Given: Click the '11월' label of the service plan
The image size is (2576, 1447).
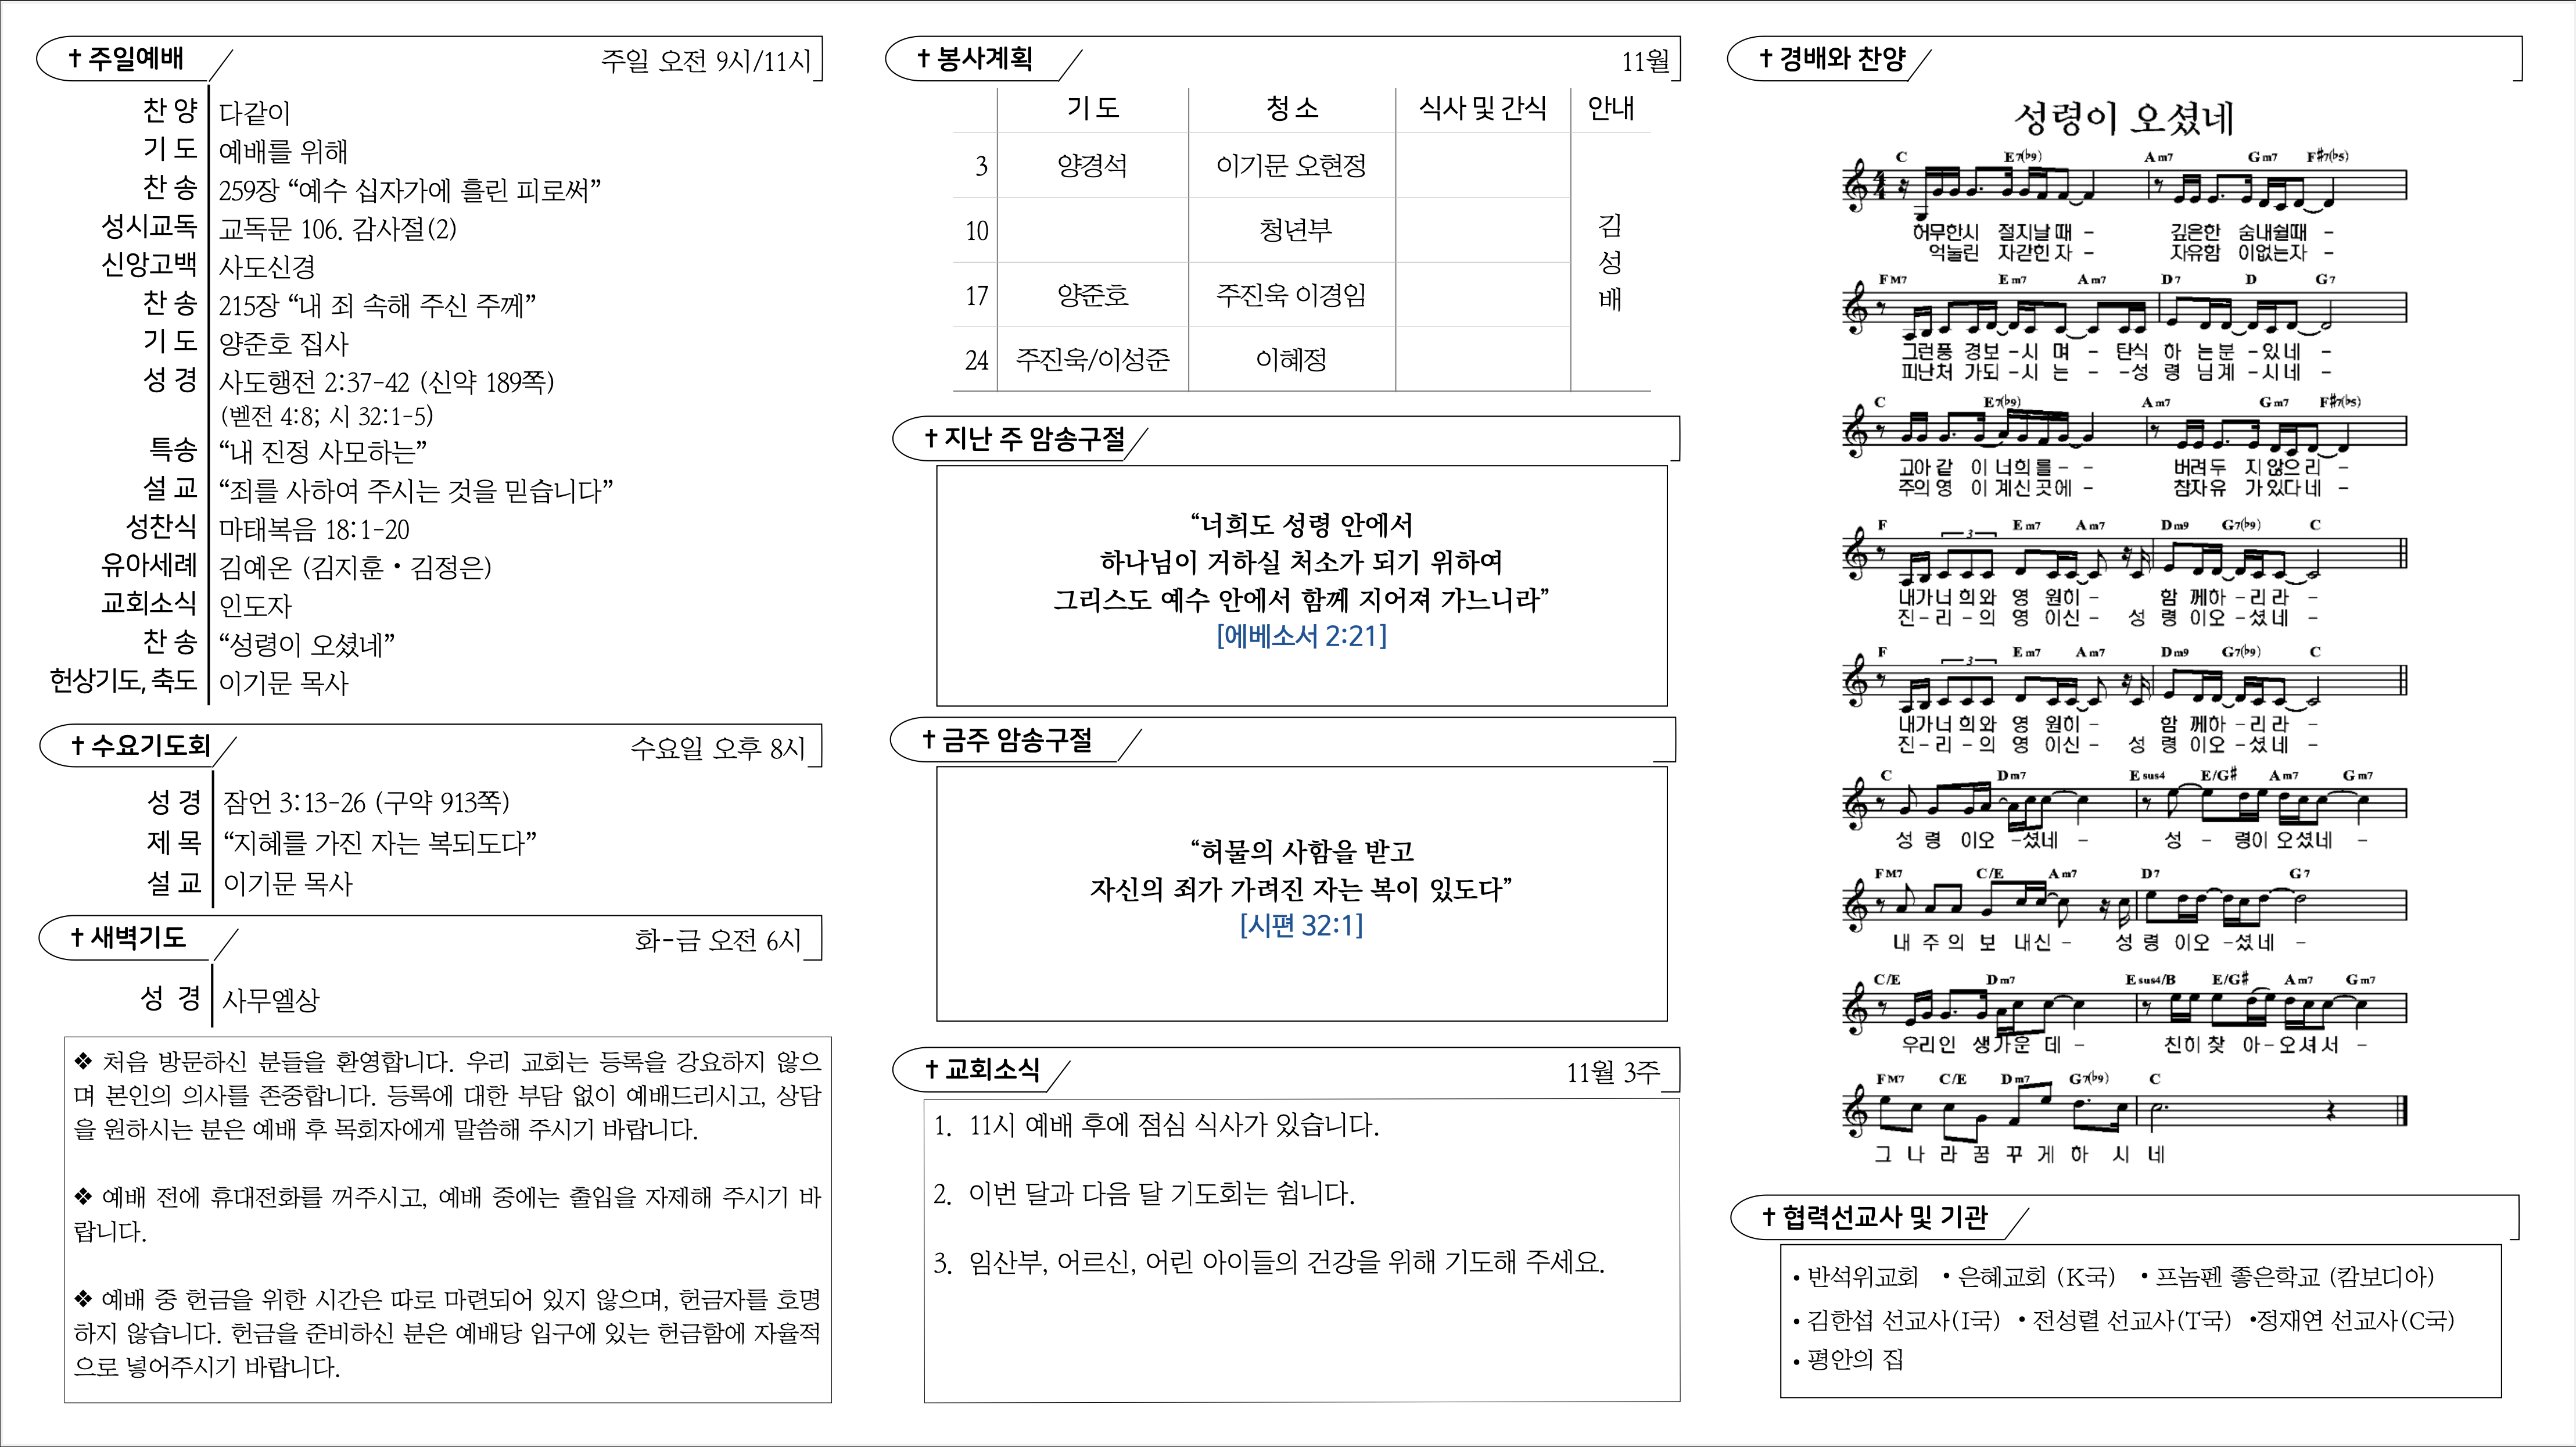Looking at the screenshot, I should point(1646,62).
